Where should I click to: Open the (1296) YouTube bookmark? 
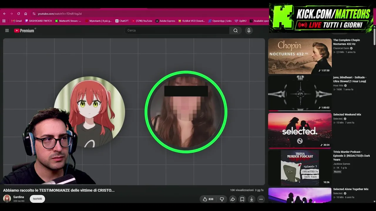click(x=142, y=21)
